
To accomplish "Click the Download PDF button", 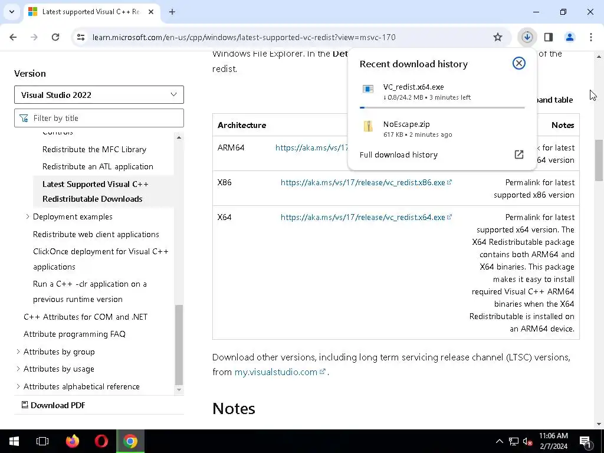I will click(x=53, y=405).
